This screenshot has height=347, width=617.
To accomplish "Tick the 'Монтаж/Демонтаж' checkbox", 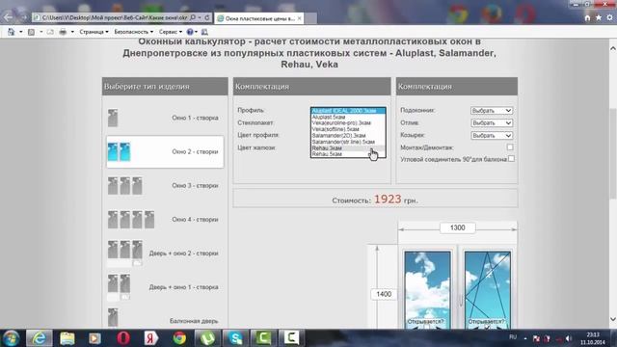I will [x=510, y=147].
